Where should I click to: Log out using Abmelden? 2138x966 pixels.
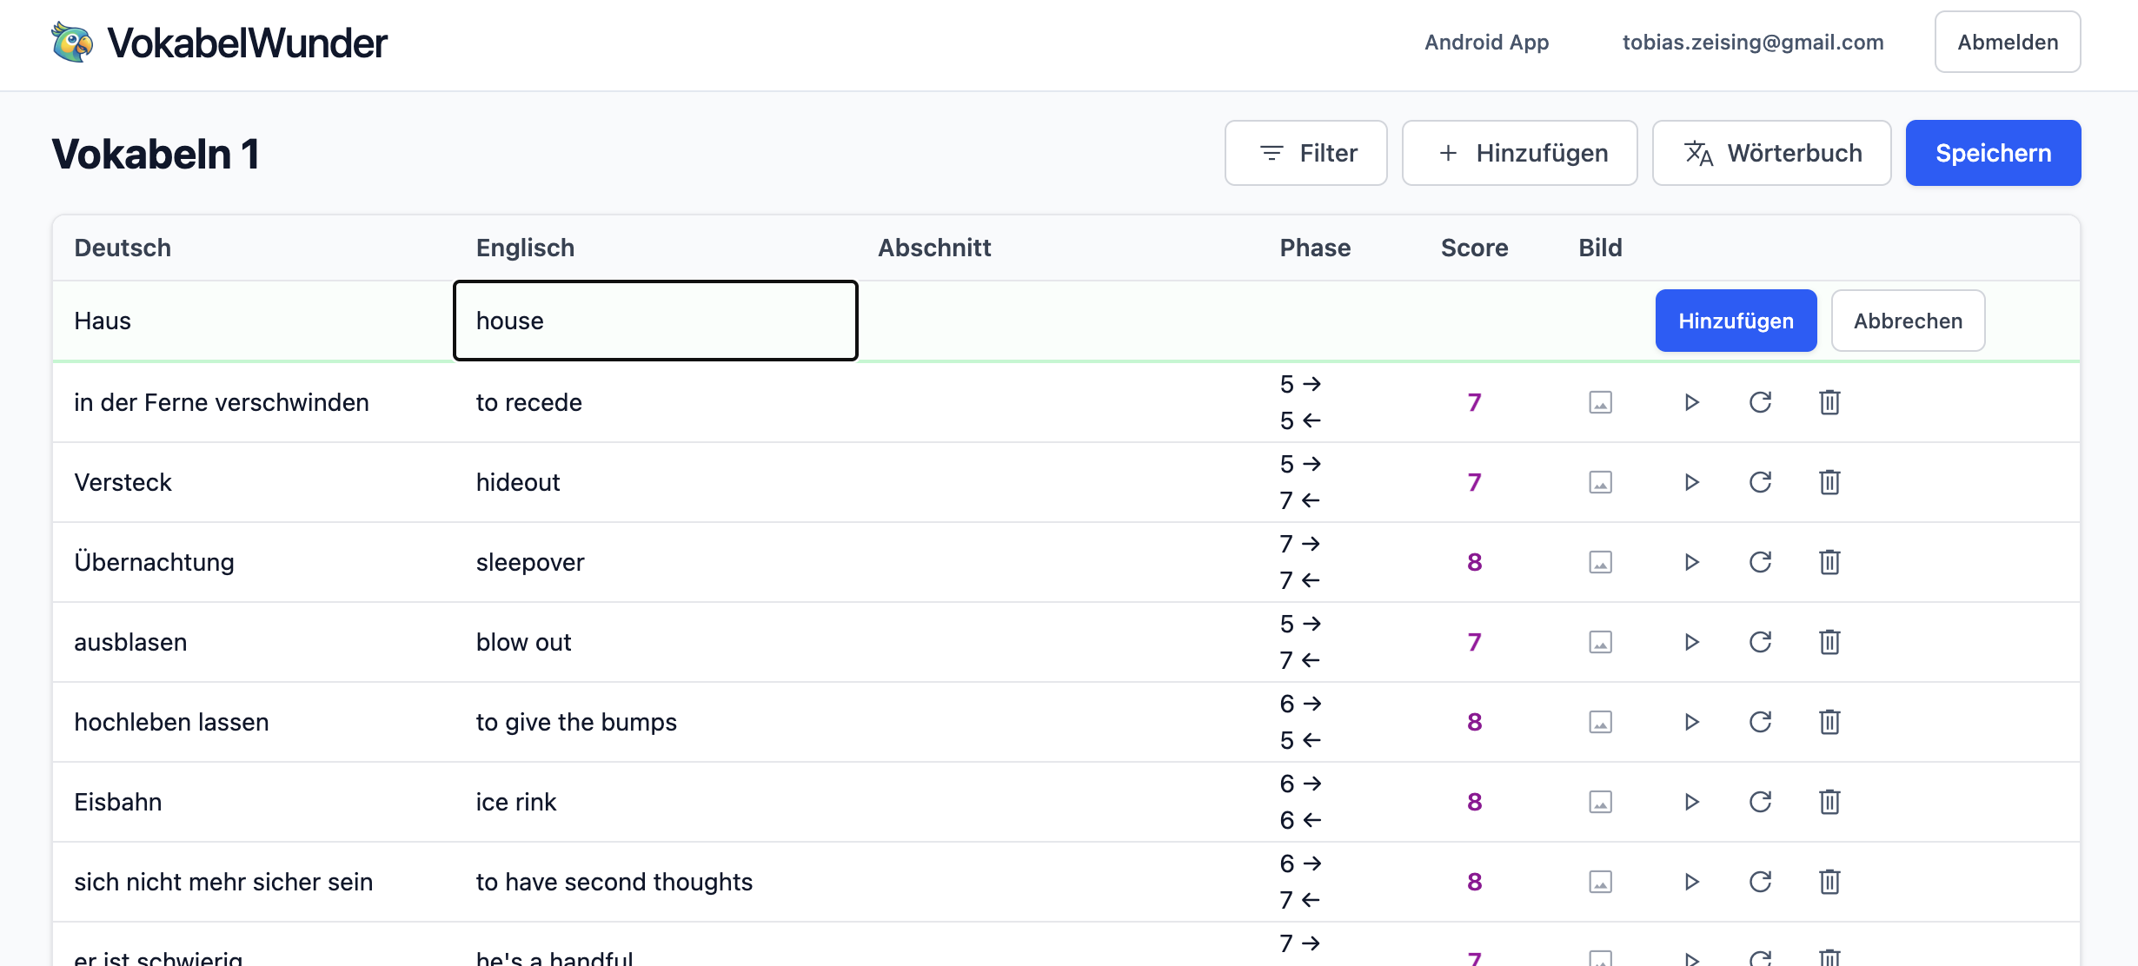tap(2007, 43)
